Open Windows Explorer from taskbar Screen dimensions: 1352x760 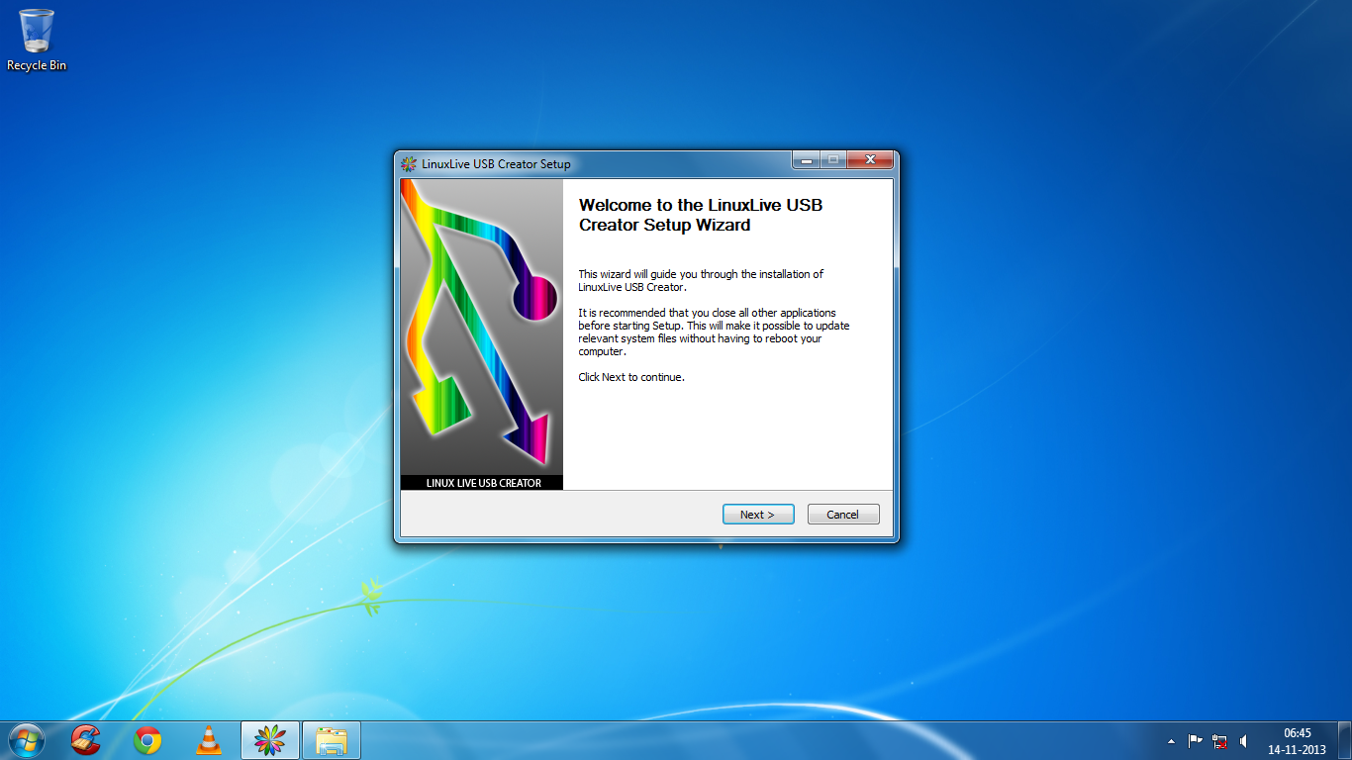pyautogui.click(x=332, y=740)
